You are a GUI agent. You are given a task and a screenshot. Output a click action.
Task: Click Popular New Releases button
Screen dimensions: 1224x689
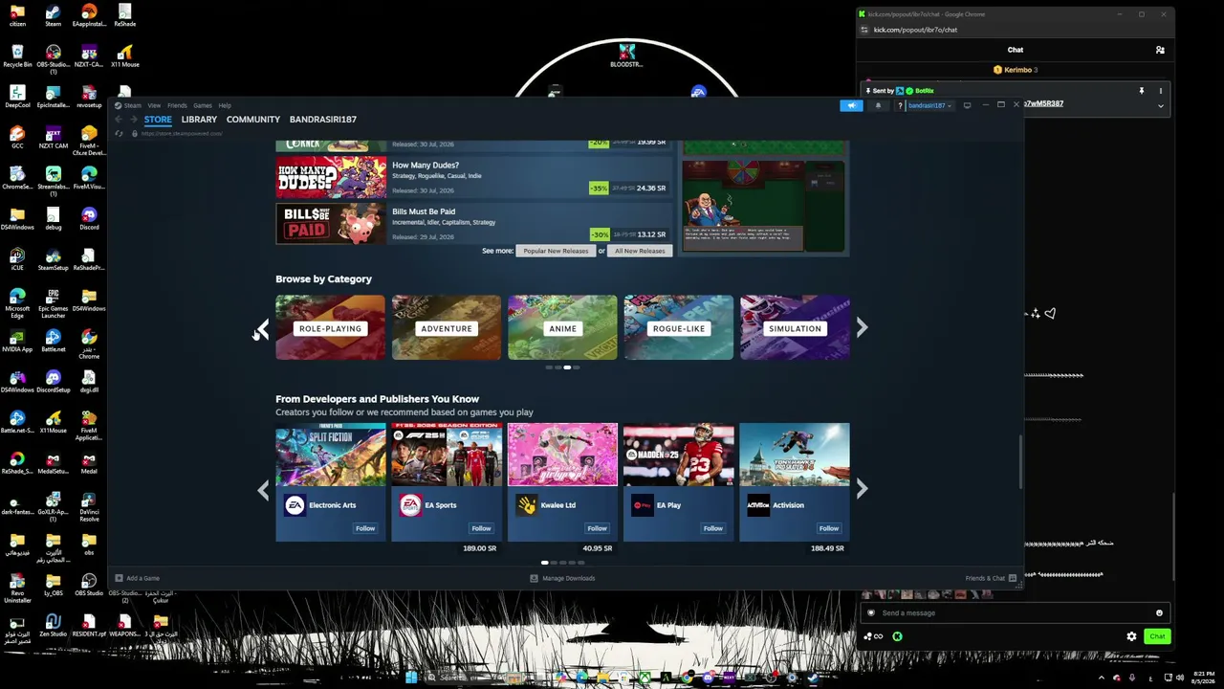coord(555,251)
